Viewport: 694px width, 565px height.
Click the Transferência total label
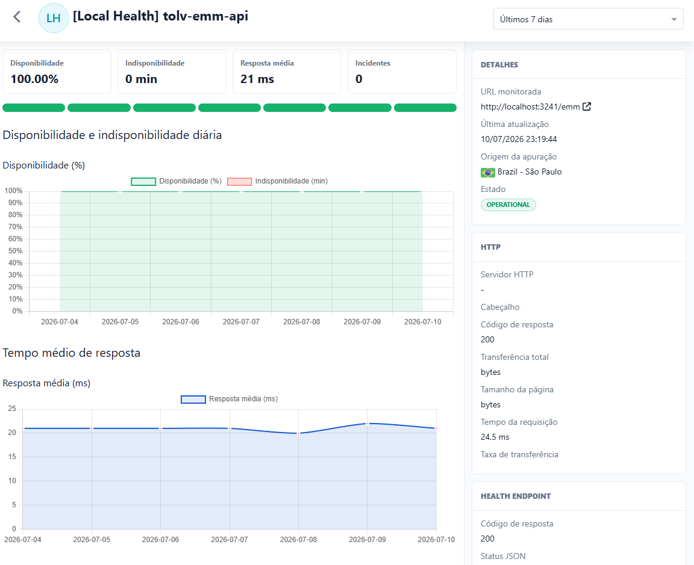[514, 357]
